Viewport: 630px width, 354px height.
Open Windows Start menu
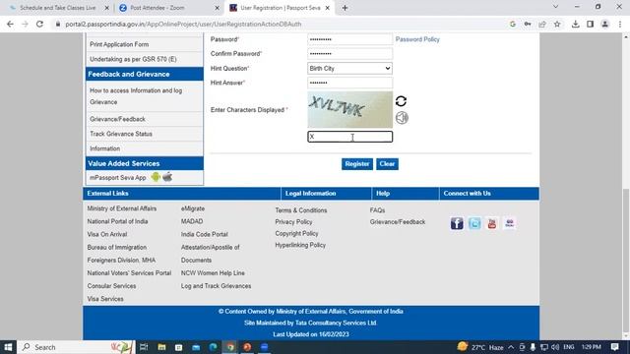[8, 347]
